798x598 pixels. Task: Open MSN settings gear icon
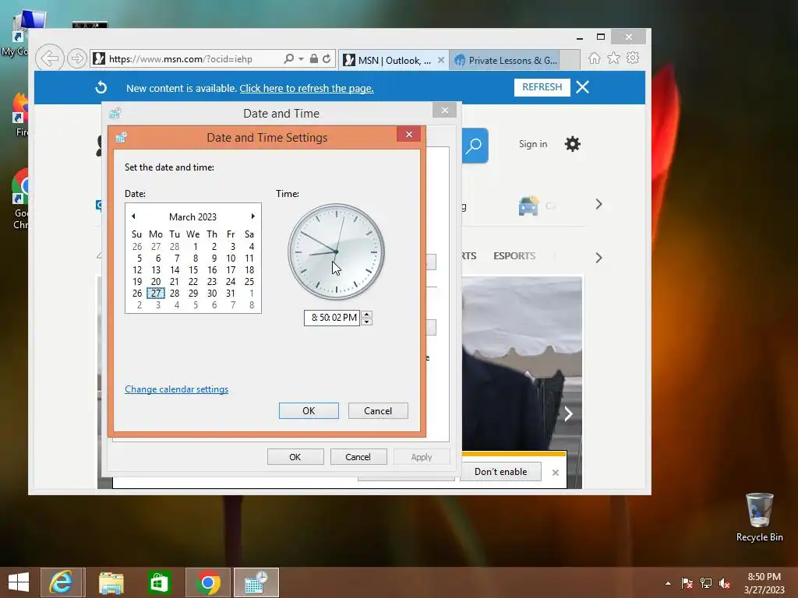(573, 144)
